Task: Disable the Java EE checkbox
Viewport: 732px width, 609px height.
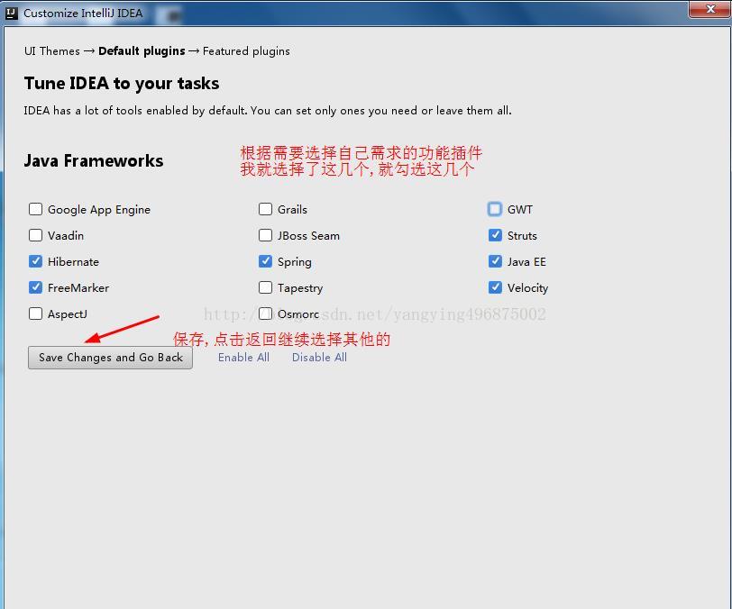Action: coord(495,261)
